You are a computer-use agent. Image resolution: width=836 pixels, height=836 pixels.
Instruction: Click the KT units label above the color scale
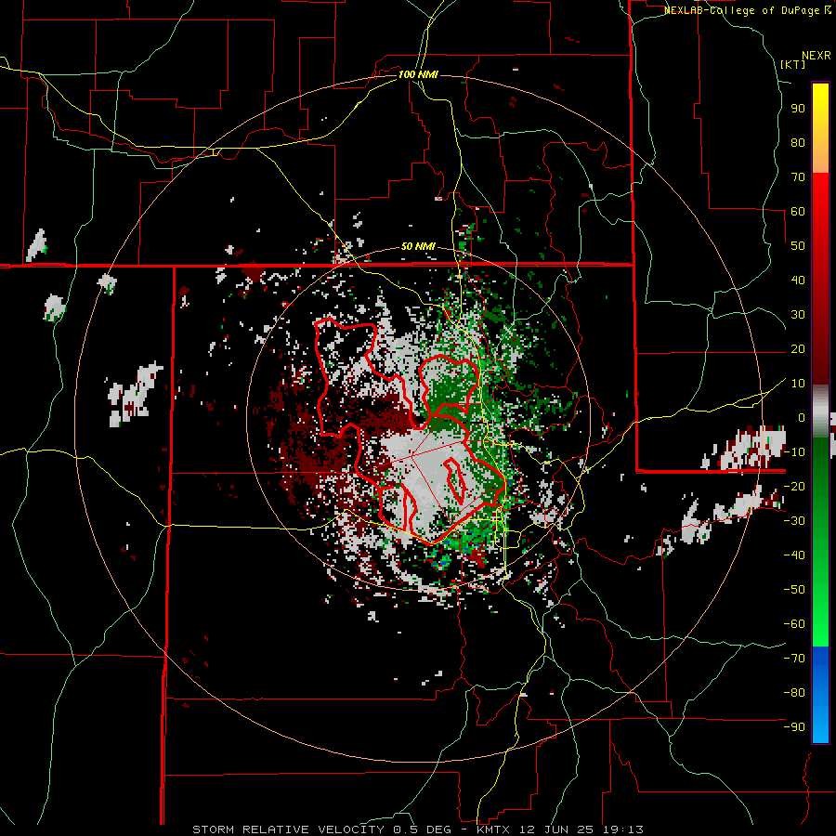pos(792,64)
